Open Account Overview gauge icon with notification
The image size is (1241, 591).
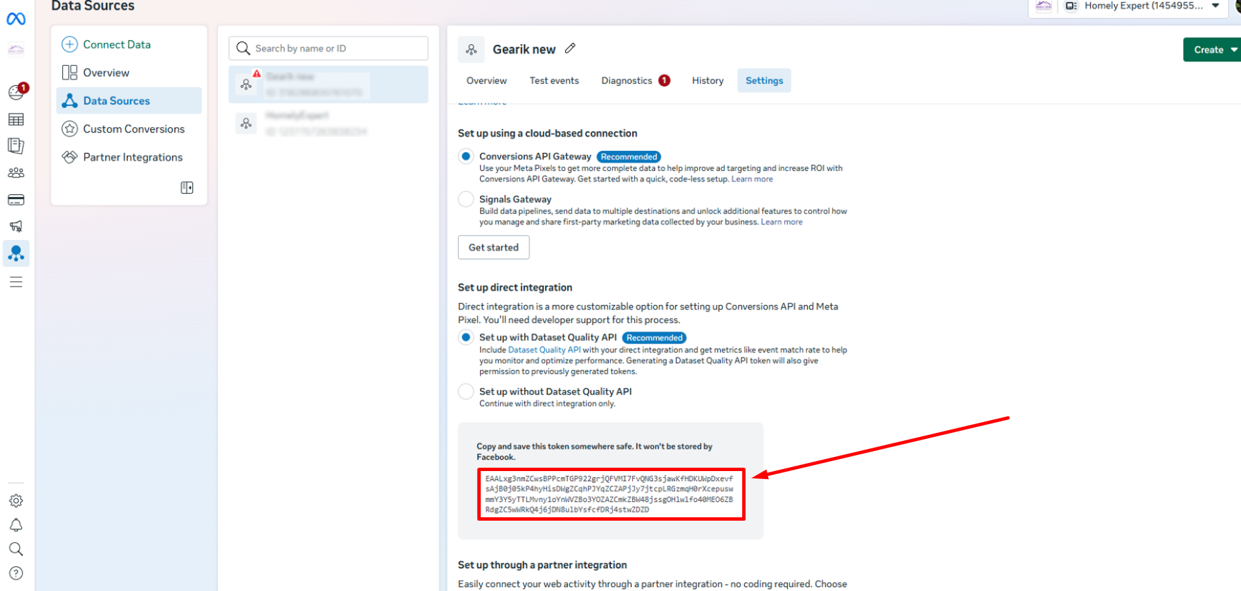[17, 92]
